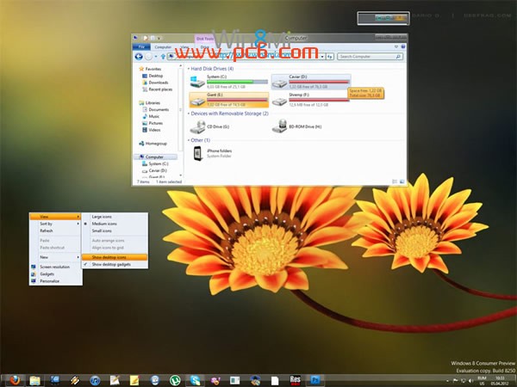Open Screen resolution from context menu

[x=55, y=267]
